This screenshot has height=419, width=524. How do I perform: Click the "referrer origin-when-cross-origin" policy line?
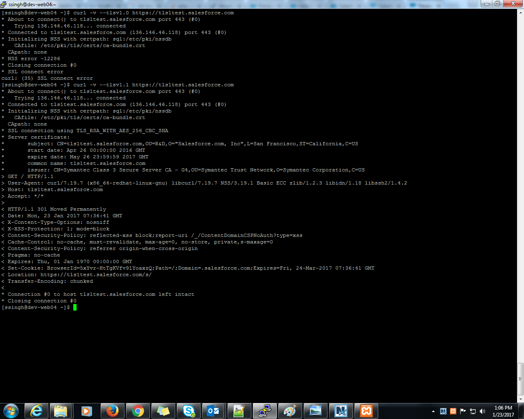tap(99, 248)
